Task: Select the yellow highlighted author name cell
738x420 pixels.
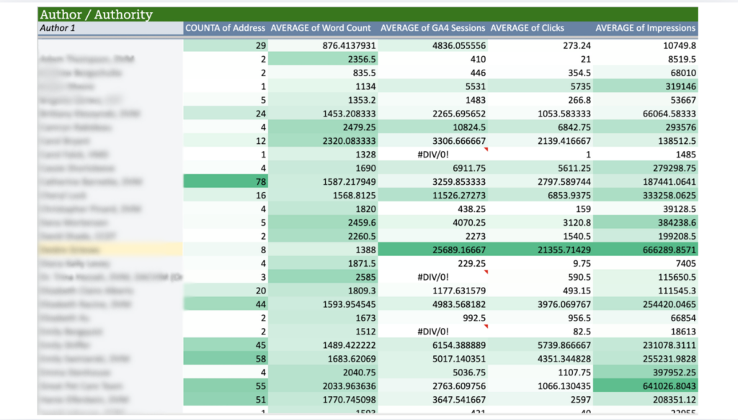Action: (x=110, y=250)
